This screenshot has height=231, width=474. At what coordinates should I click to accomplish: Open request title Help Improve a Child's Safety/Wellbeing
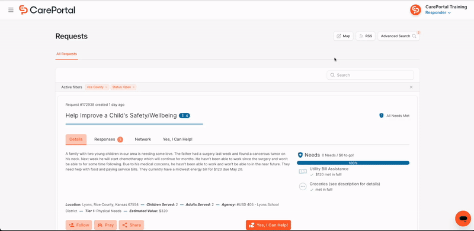pos(121,116)
